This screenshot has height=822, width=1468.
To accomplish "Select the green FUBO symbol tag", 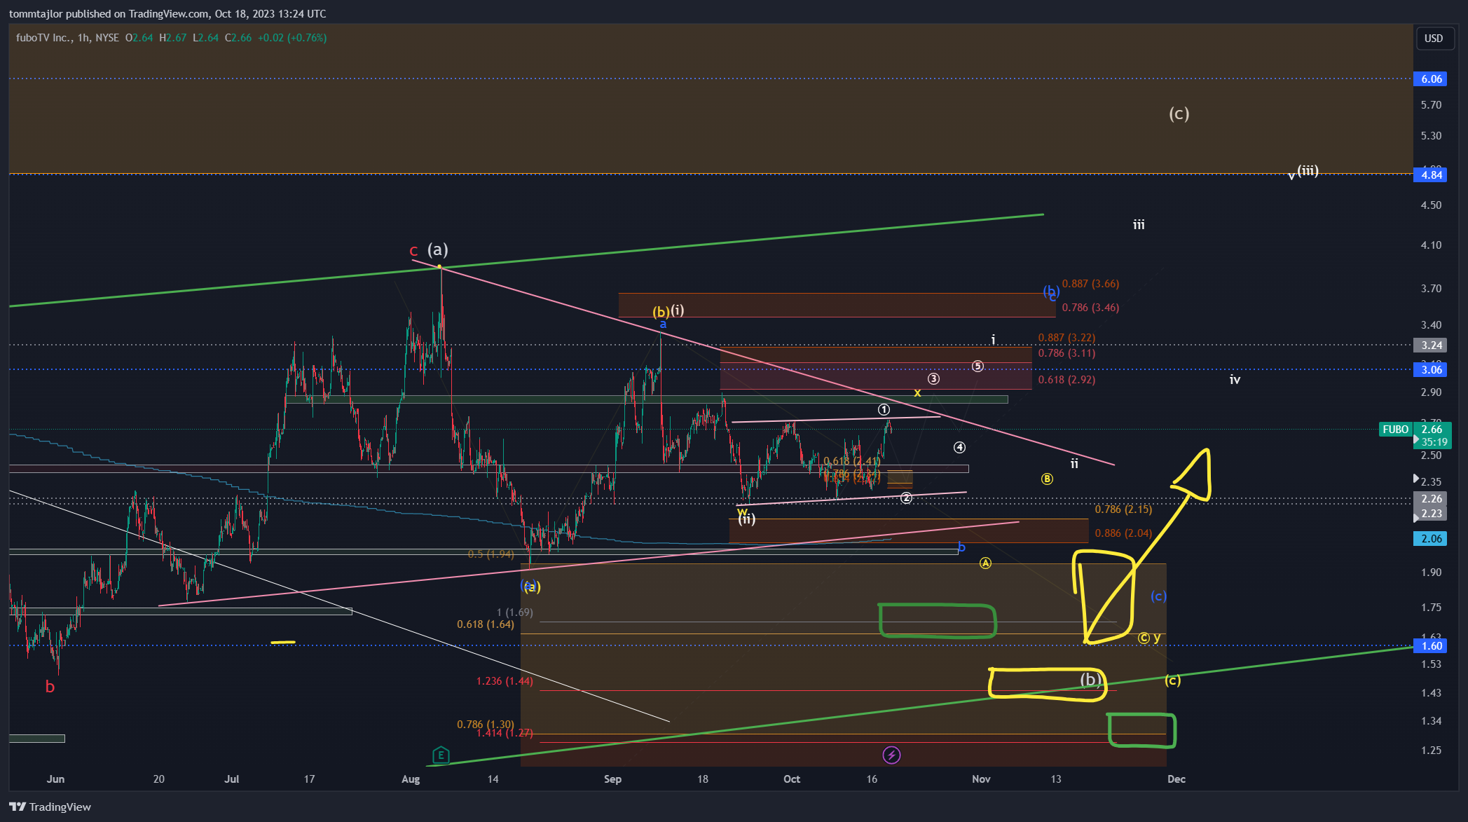I will (1395, 429).
